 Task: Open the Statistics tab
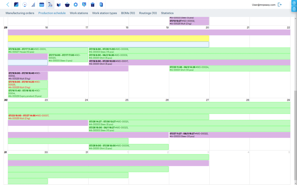pos(167,13)
